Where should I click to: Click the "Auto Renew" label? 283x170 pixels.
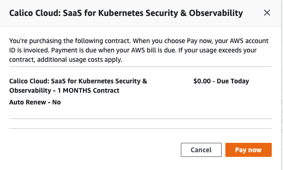28,102
